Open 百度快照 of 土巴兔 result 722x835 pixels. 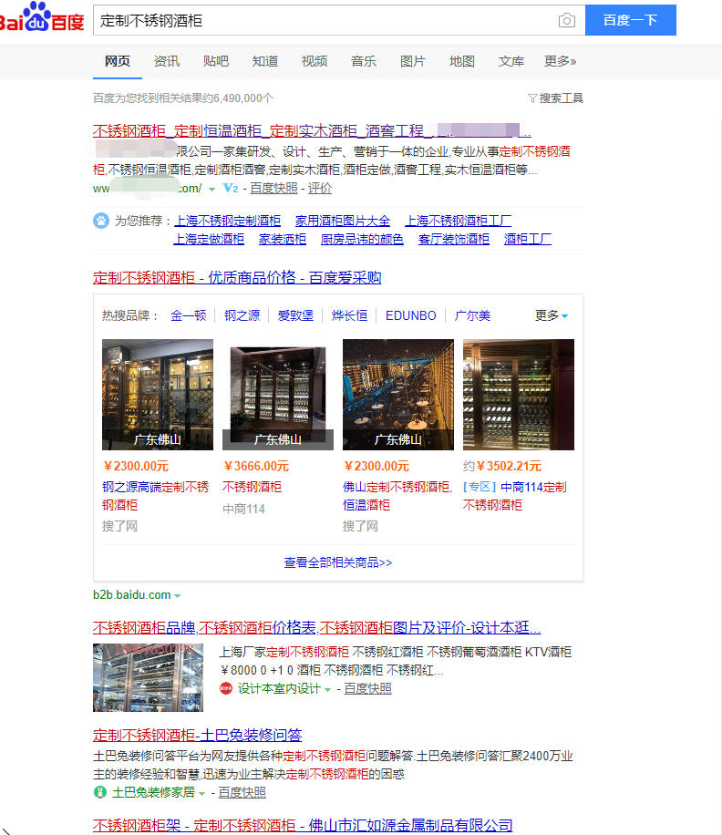tap(242, 792)
